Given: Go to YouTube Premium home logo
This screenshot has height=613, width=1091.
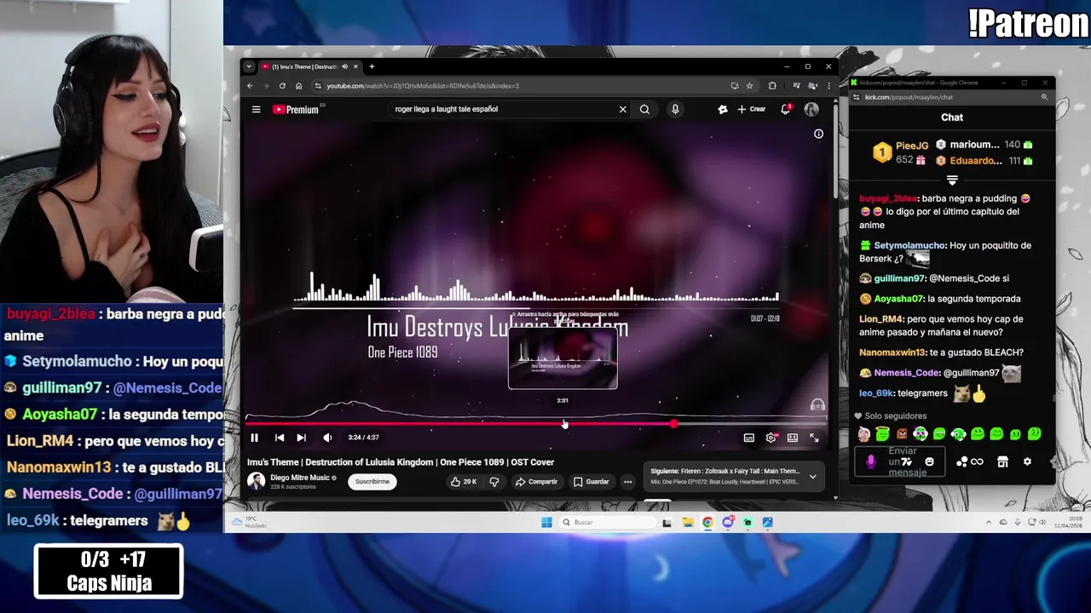Looking at the screenshot, I should pyautogui.click(x=296, y=109).
